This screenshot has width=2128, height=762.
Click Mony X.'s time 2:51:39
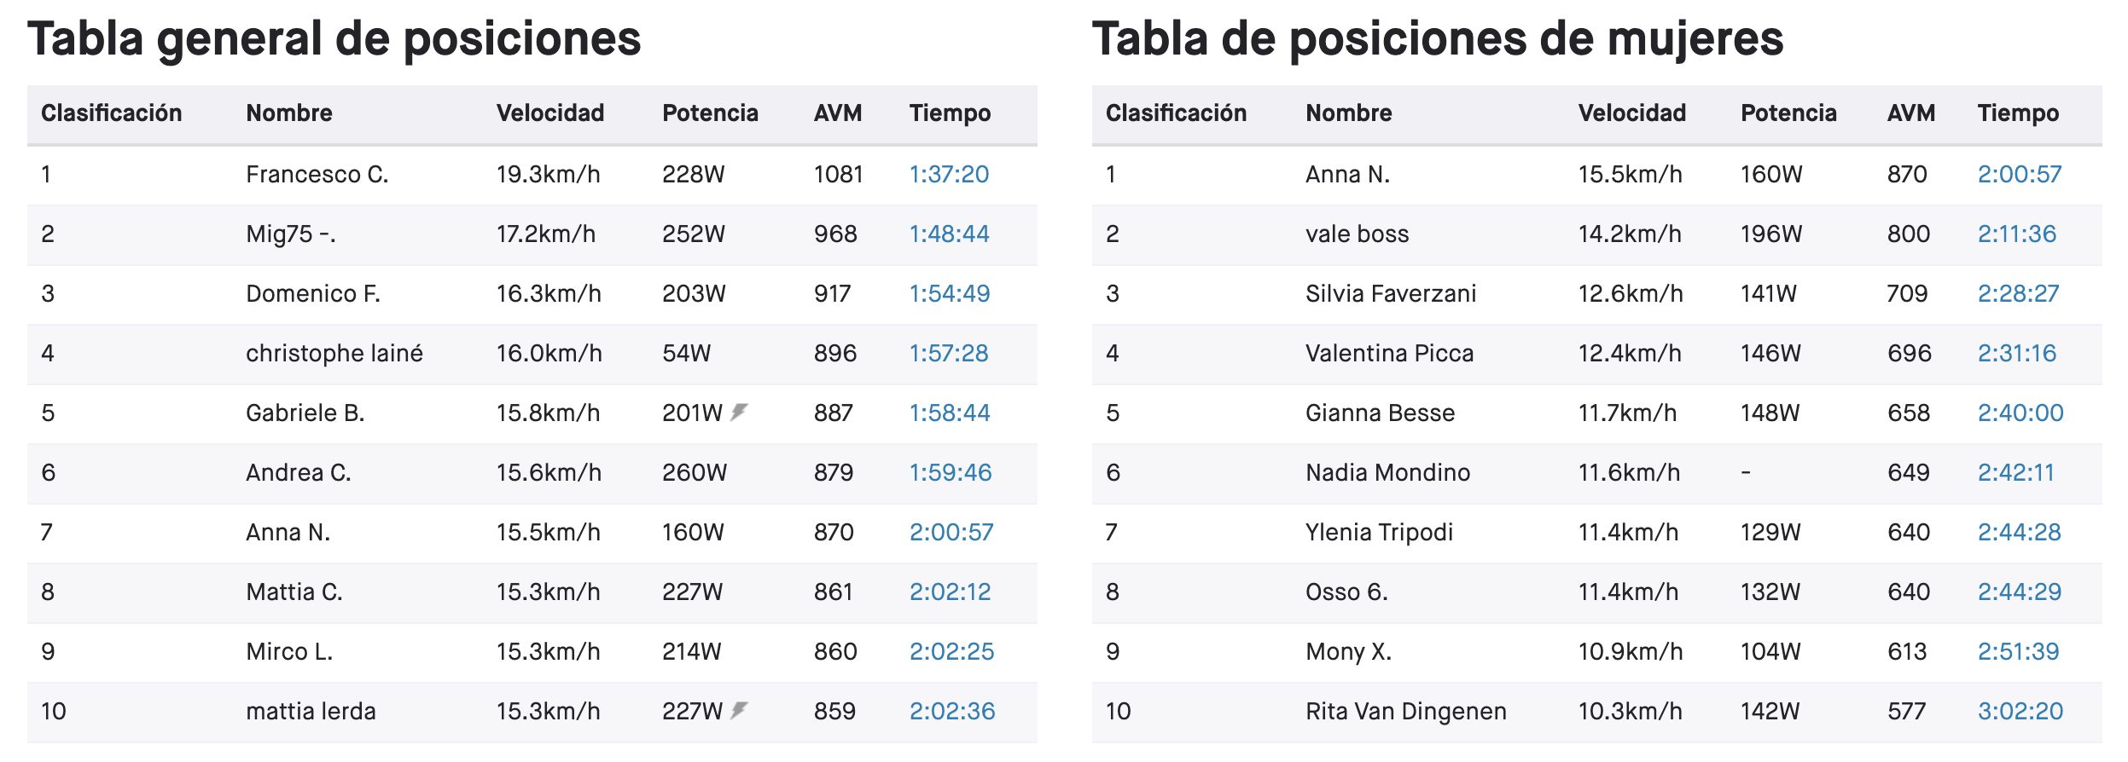coord(2018,652)
